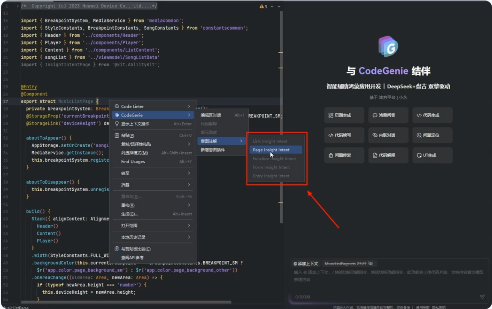Click Entry Insight Intent option
This screenshot has height=309, width=492.
(x=276, y=176)
